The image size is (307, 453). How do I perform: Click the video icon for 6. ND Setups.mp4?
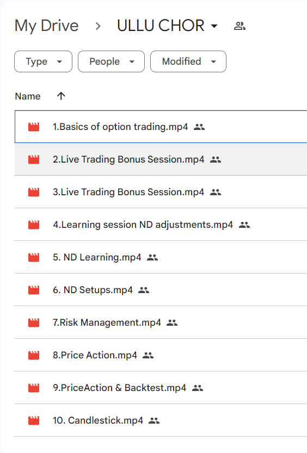pos(34,290)
